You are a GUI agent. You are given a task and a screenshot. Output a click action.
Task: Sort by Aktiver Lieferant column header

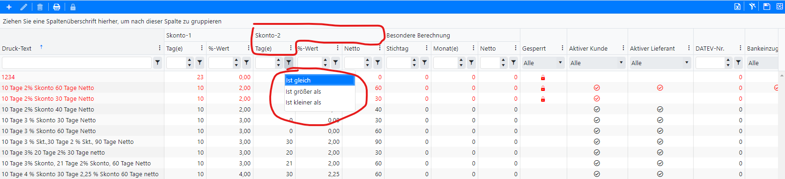coord(652,49)
